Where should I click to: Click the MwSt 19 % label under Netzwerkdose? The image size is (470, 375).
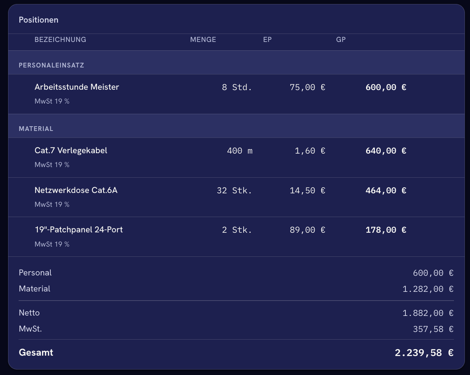click(52, 205)
